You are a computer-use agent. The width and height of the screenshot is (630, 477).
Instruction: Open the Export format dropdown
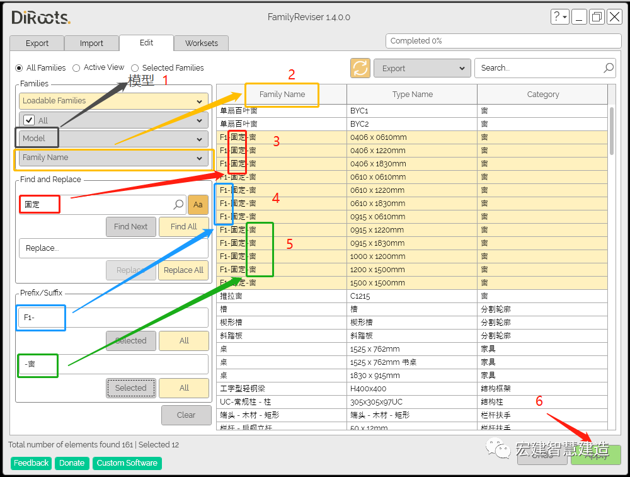(x=422, y=68)
